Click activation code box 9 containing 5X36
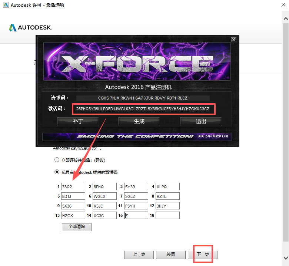The image size is (289, 266). [x=73, y=206]
